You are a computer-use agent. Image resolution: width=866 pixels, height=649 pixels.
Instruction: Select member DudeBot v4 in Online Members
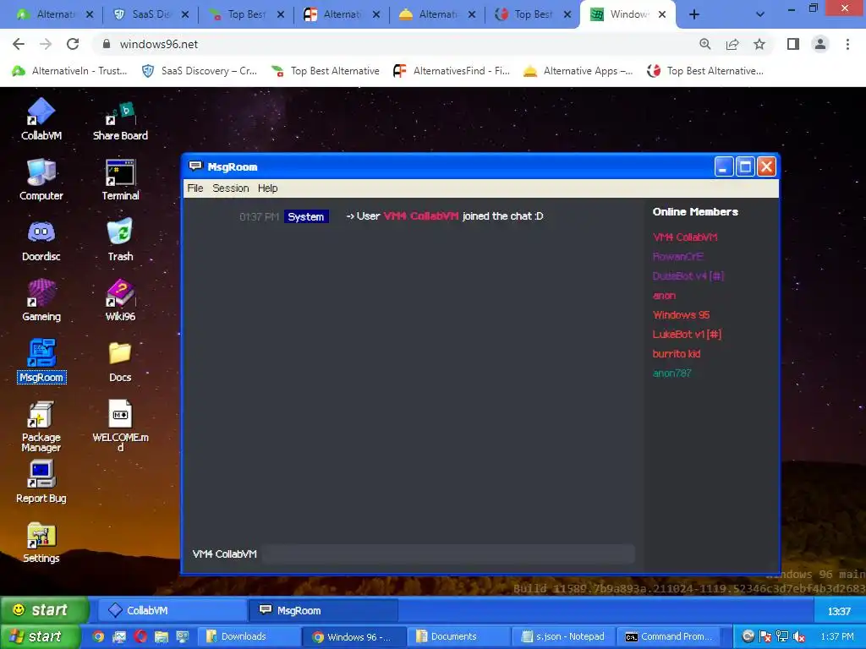tap(688, 276)
